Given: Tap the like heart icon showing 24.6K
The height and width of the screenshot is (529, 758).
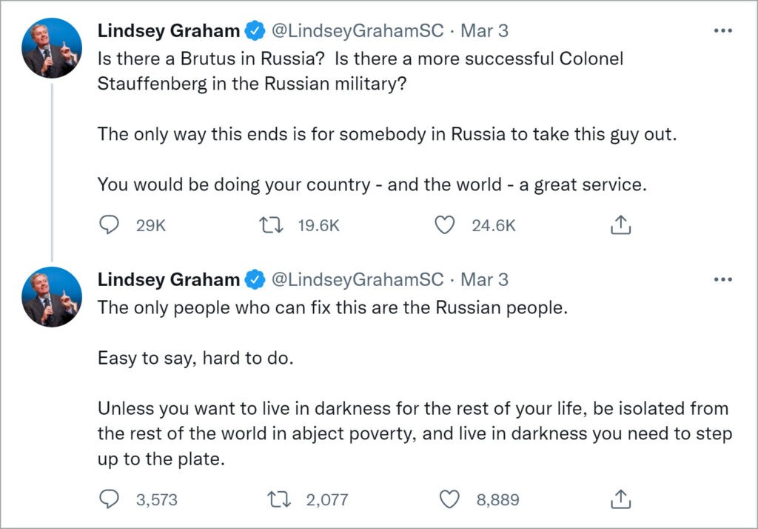Looking at the screenshot, I should point(445,226).
